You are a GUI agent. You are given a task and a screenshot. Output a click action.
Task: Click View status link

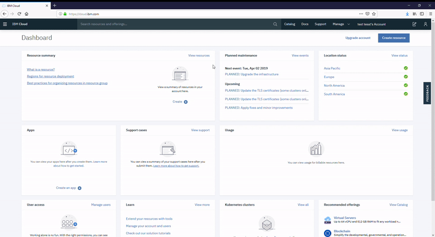tap(399, 55)
